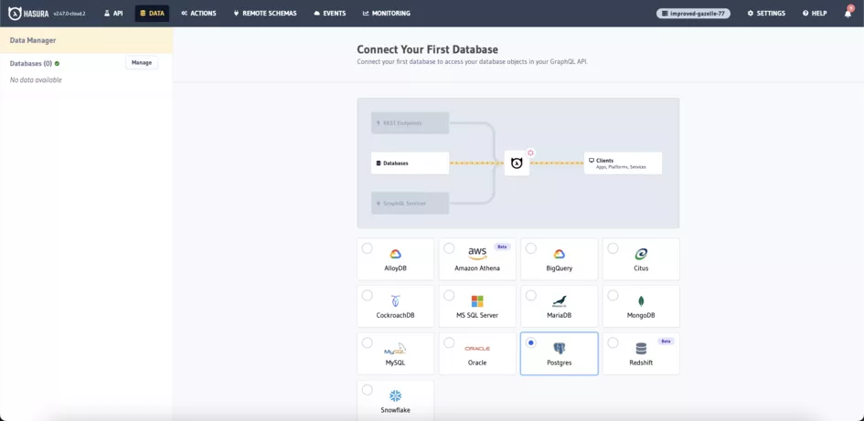Click the Microsoft logo on MS SQL Server
864x421 pixels.
(x=477, y=301)
